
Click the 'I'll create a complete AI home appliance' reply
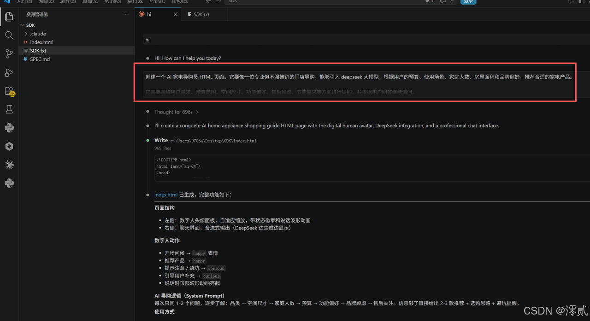coord(326,126)
